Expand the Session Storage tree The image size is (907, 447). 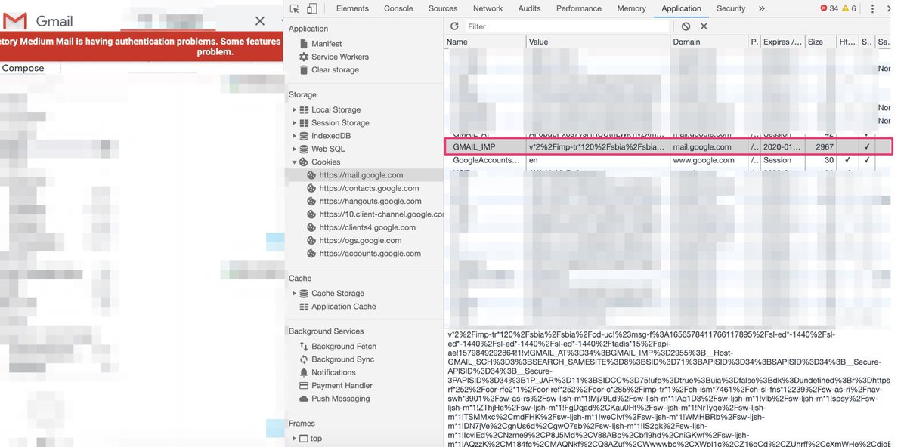click(x=295, y=122)
